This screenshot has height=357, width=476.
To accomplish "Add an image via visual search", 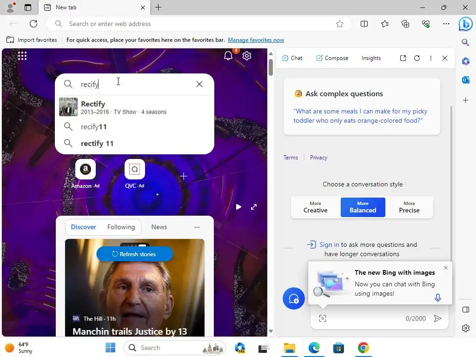I will 323,318.
